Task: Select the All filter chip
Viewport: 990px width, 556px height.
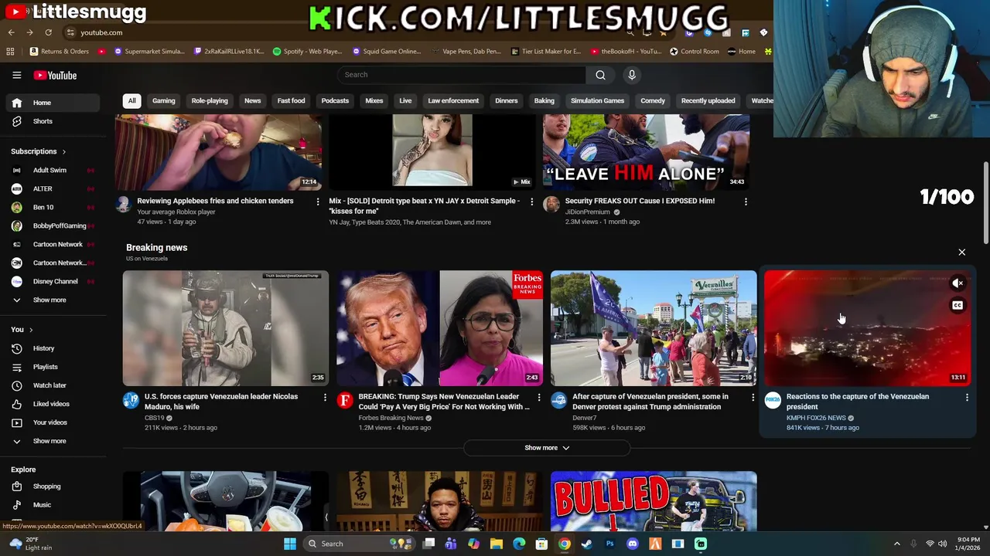Action: (x=131, y=100)
